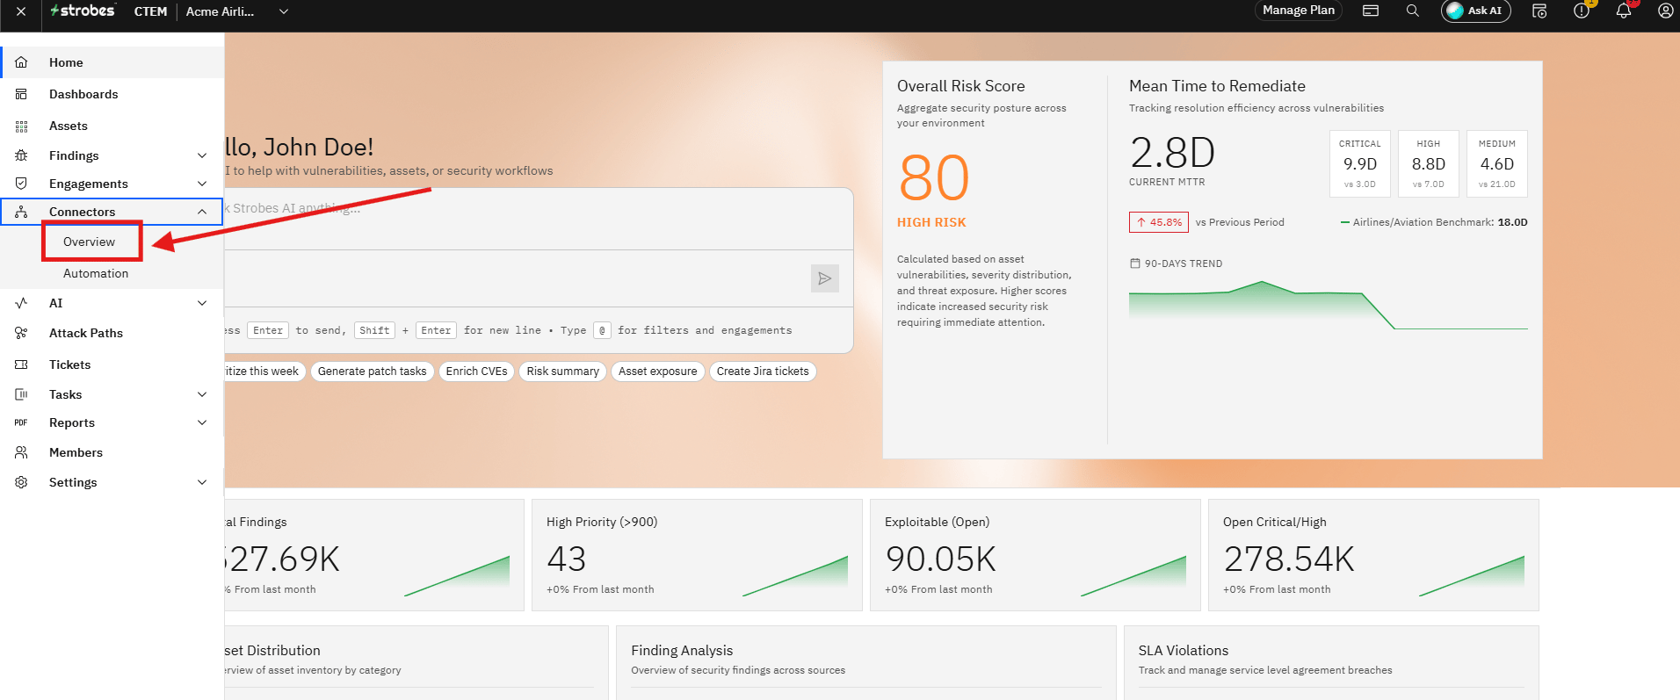Viewport: 1680px width, 700px height.
Task: Collapse the Connectors section chevron
Action: click(x=202, y=212)
